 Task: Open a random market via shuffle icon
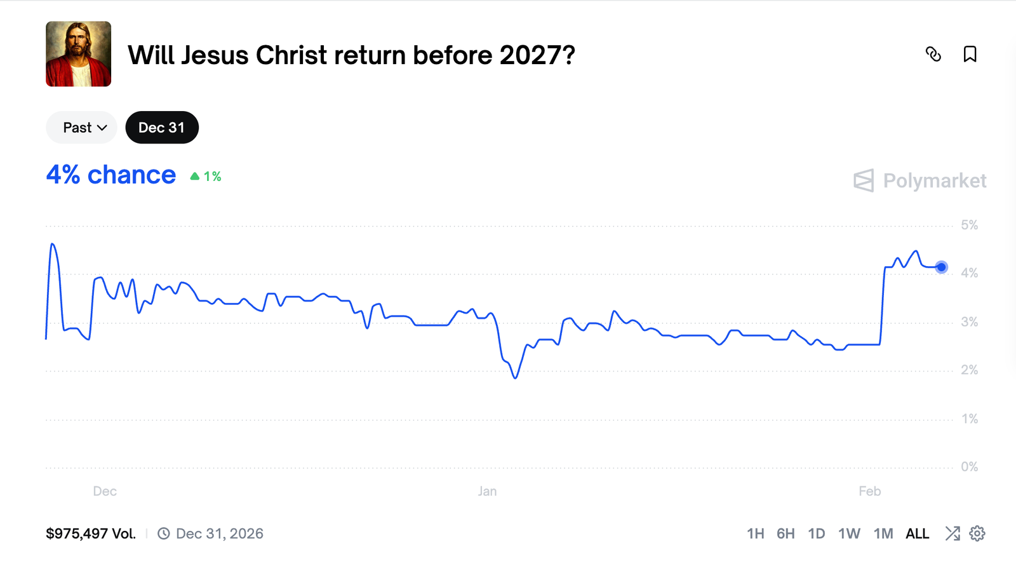(952, 534)
